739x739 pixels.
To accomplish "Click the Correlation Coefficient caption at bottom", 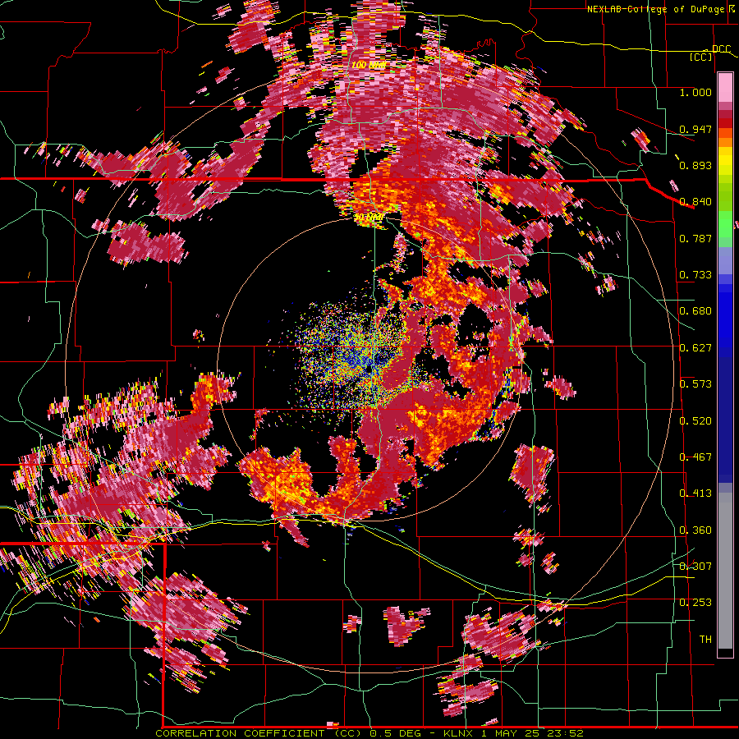I will (369, 733).
